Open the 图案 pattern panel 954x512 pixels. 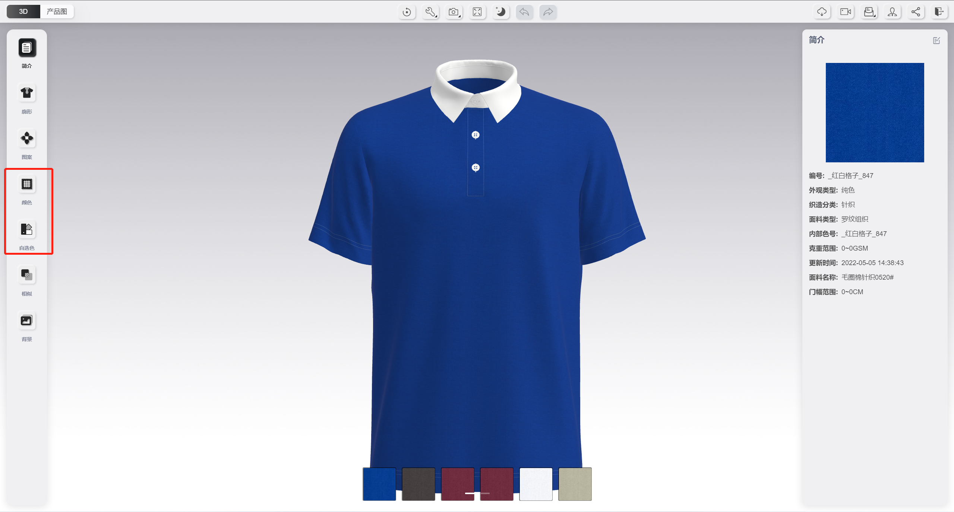point(27,139)
